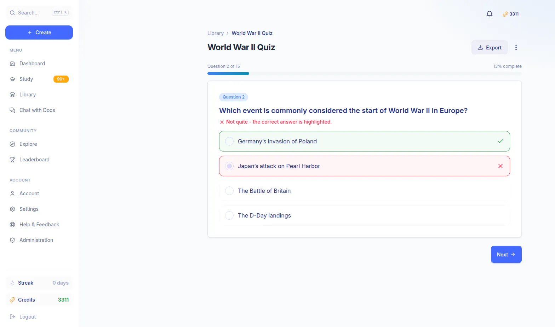Click the credits coin icon in header
This screenshot has height=327, width=555.
(x=505, y=14)
